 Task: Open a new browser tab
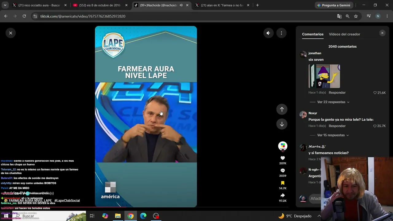[257, 5]
